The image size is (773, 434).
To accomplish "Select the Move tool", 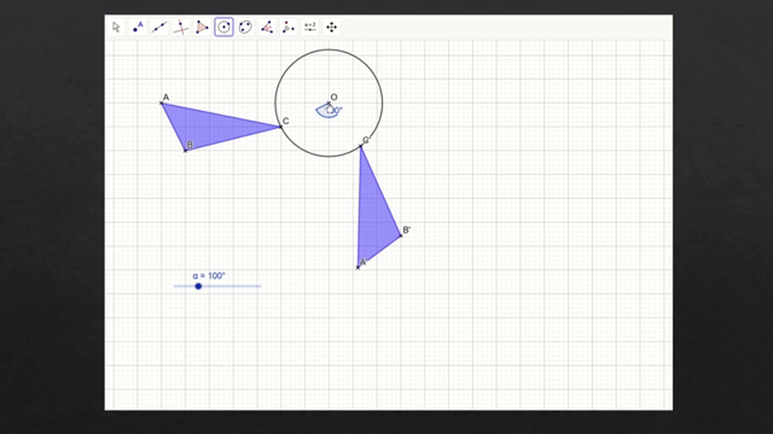I will pyautogui.click(x=116, y=27).
